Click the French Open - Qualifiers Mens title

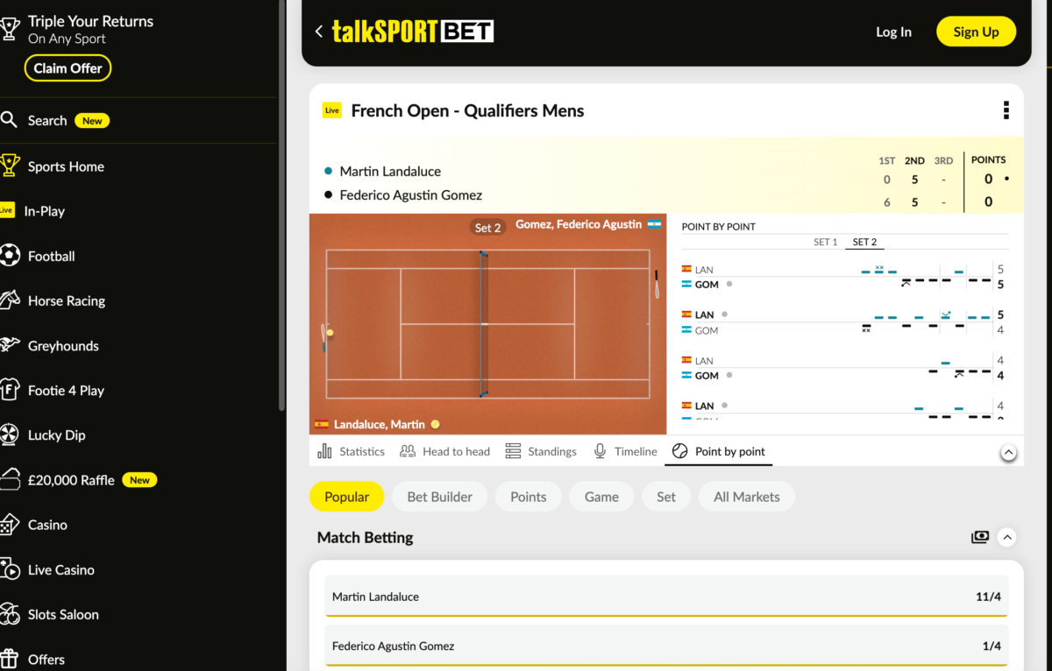pyautogui.click(x=467, y=110)
